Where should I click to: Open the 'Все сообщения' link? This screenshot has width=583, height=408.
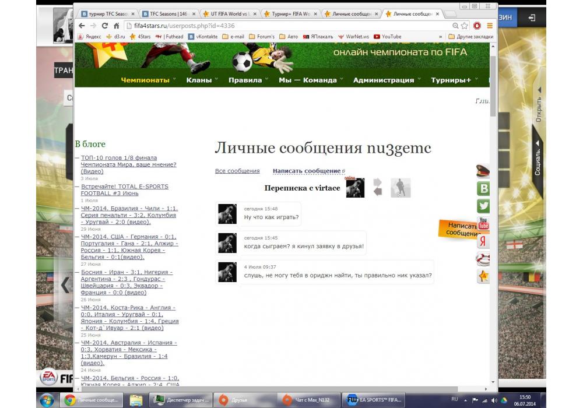[x=237, y=171]
